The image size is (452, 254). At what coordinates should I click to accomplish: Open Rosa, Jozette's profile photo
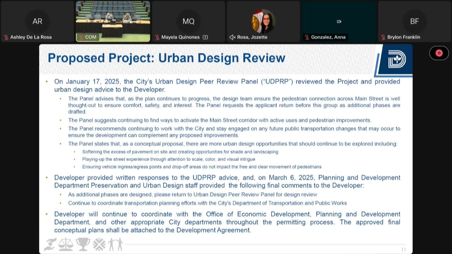263,21
